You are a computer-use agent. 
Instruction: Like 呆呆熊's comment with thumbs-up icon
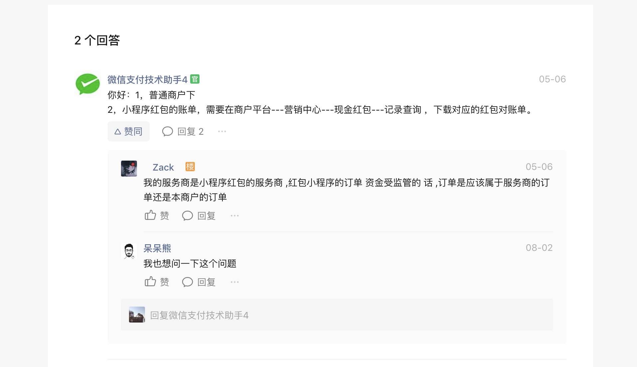click(150, 282)
